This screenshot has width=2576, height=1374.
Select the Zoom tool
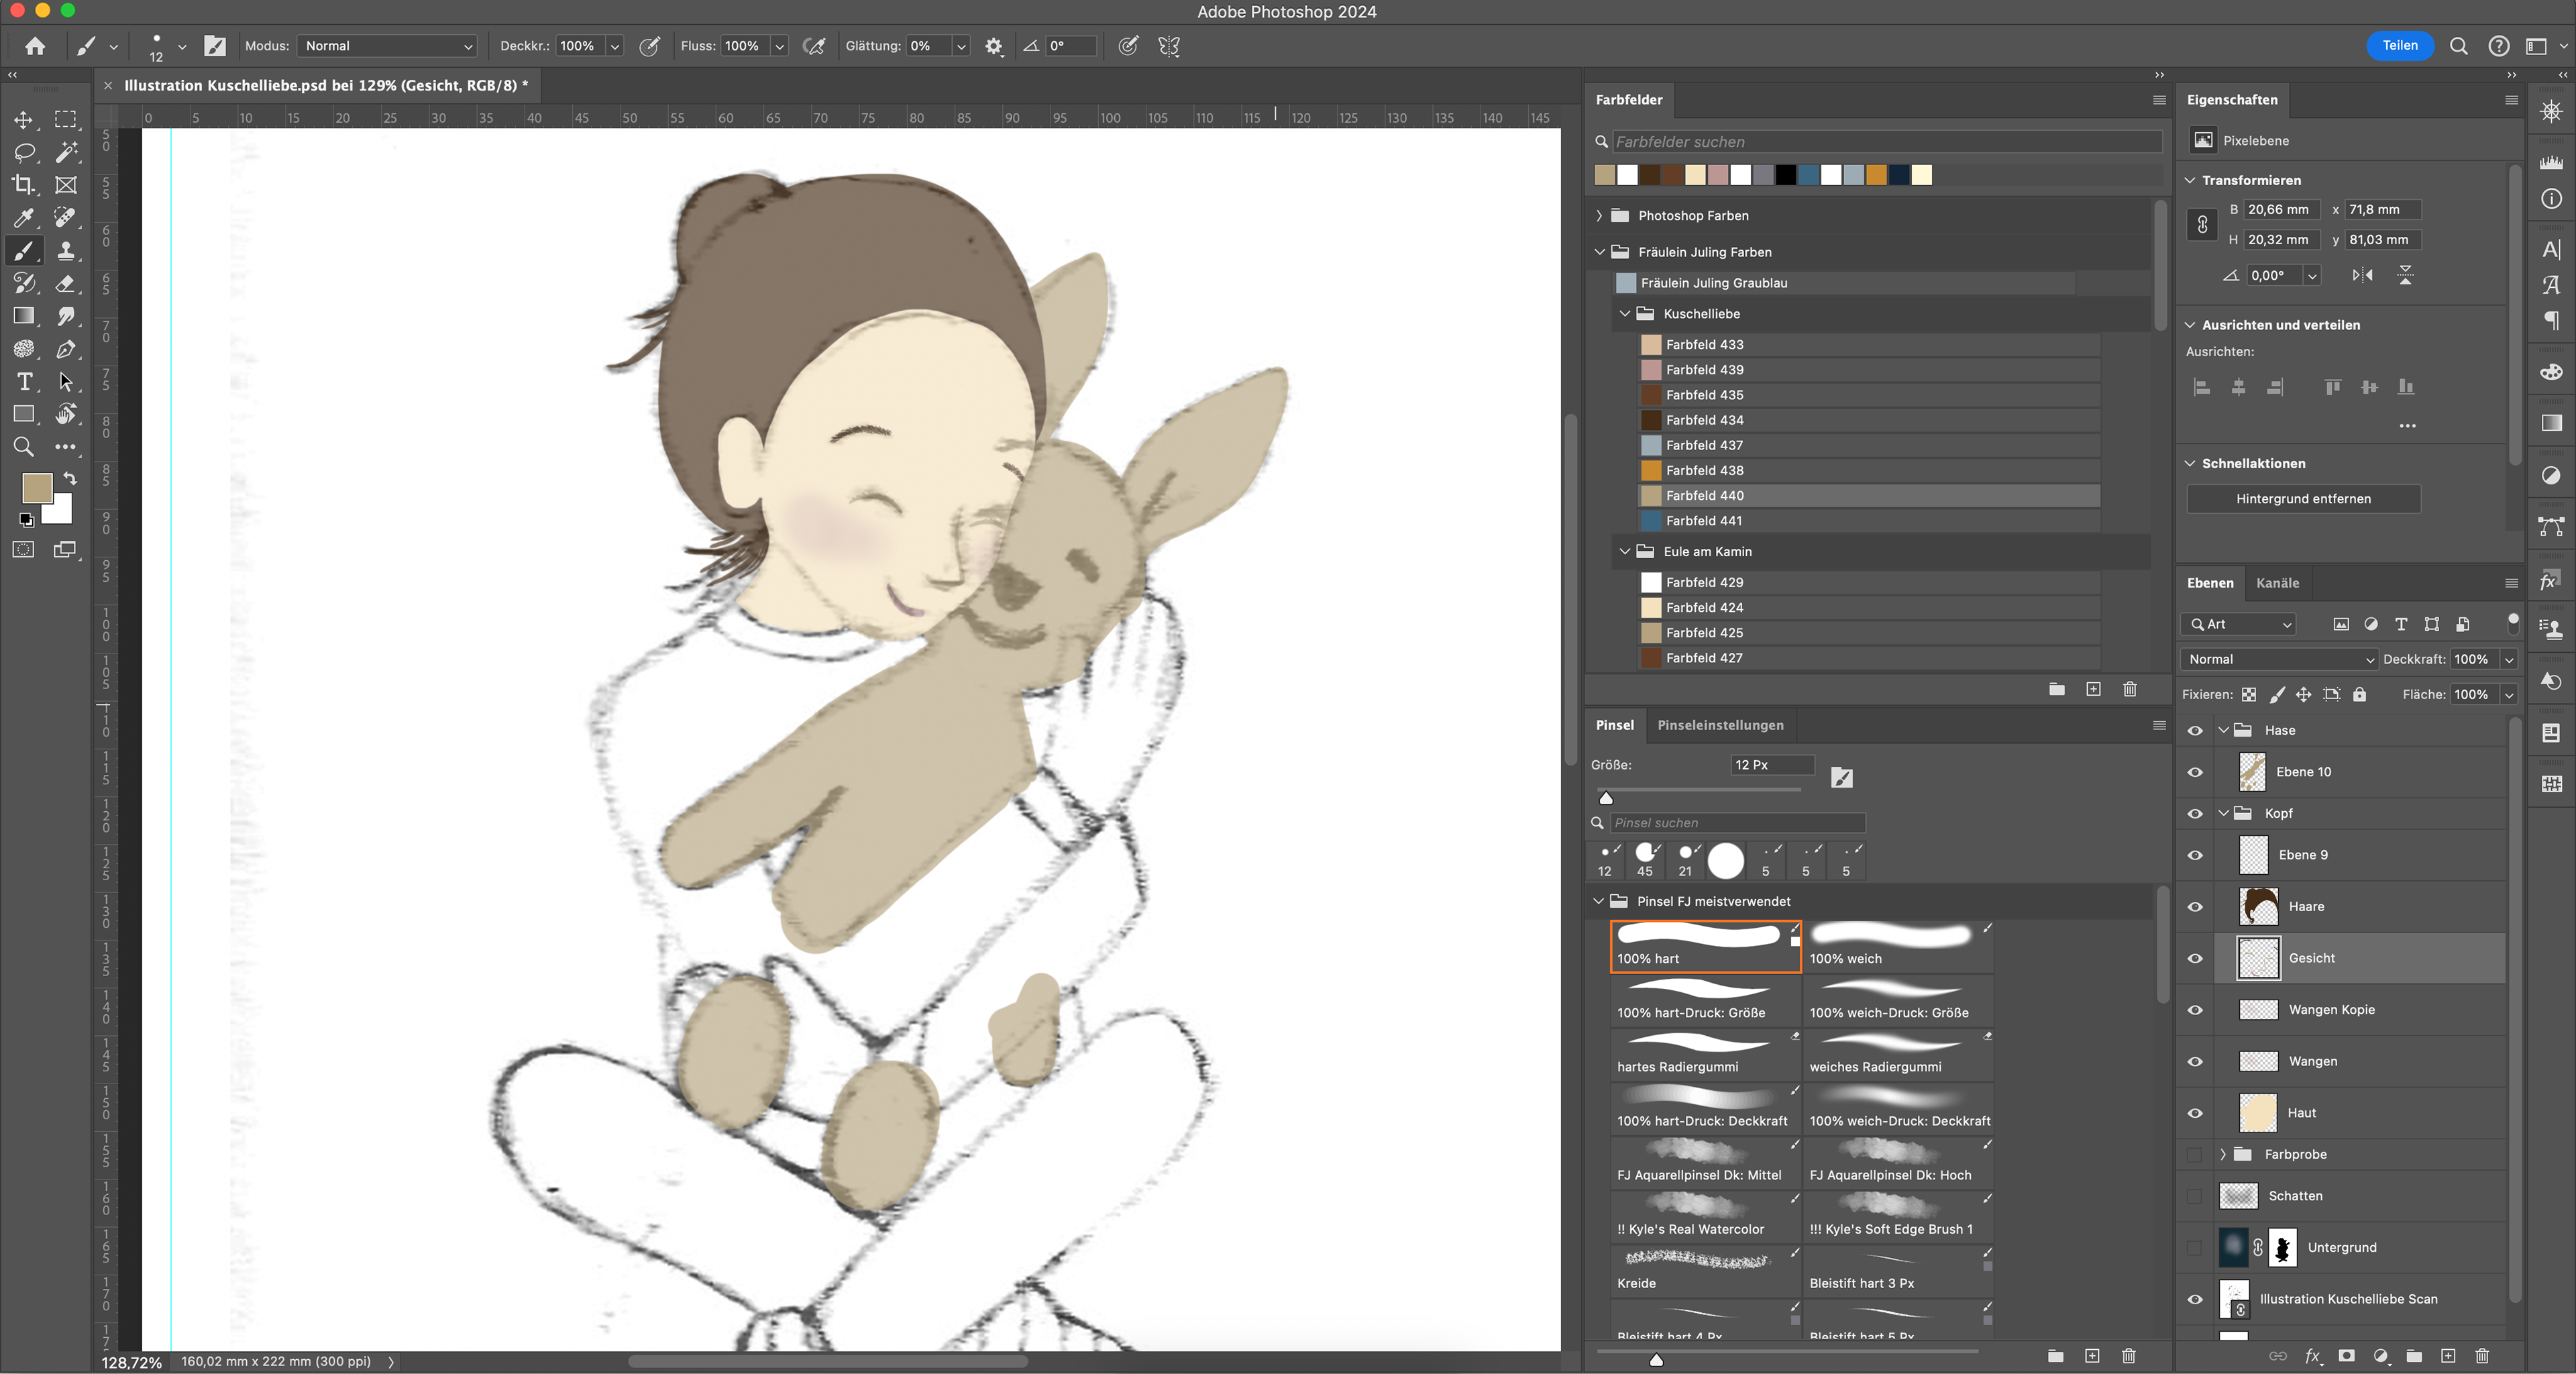(22, 447)
